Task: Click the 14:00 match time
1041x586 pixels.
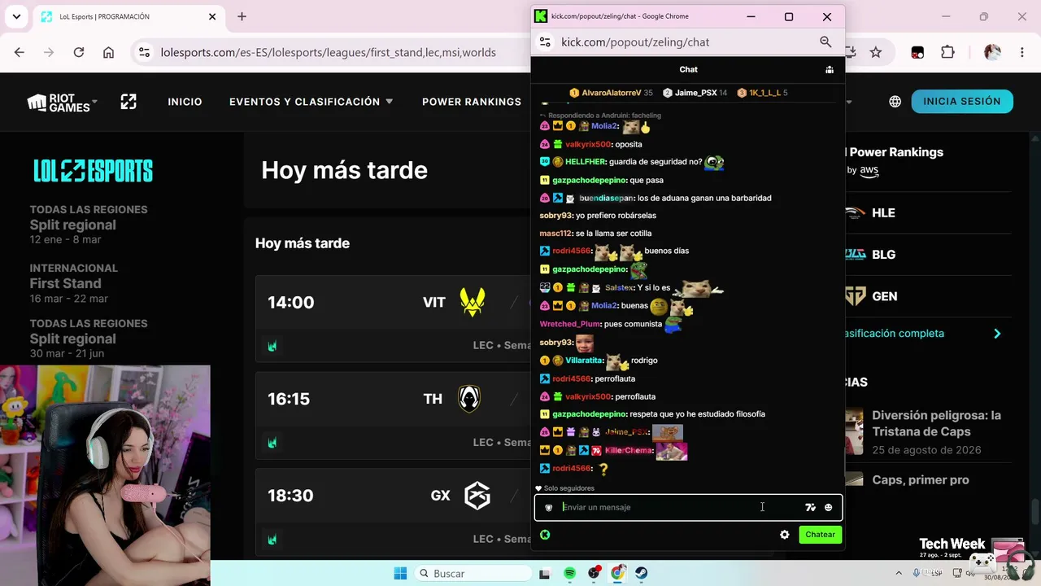Action: (290, 303)
